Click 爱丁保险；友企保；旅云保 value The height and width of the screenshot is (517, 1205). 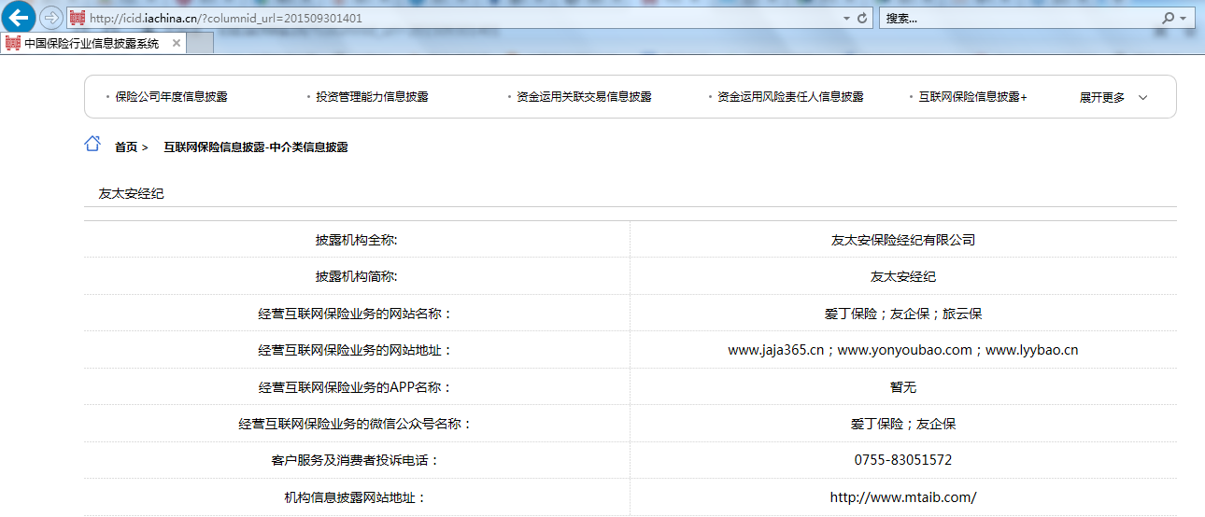pos(903,314)
